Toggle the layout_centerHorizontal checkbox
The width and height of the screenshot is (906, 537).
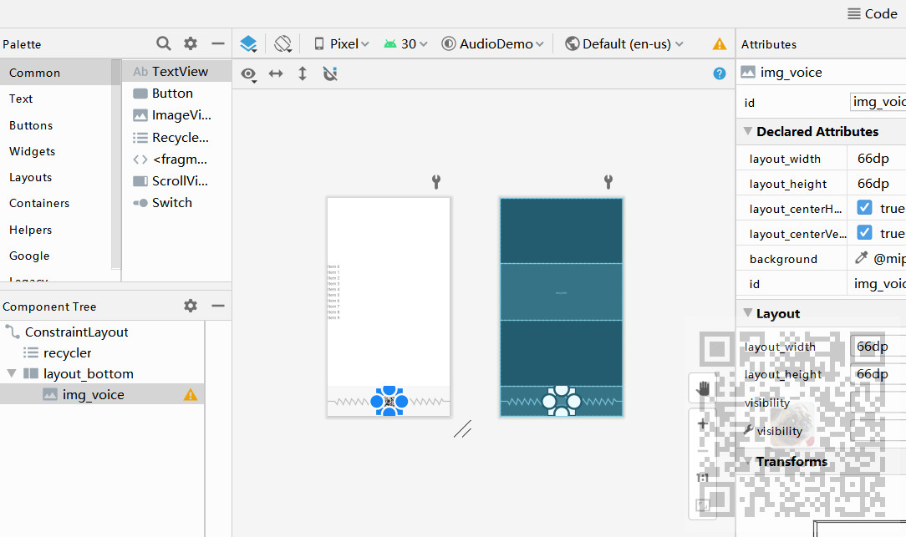tap(864, 207)
